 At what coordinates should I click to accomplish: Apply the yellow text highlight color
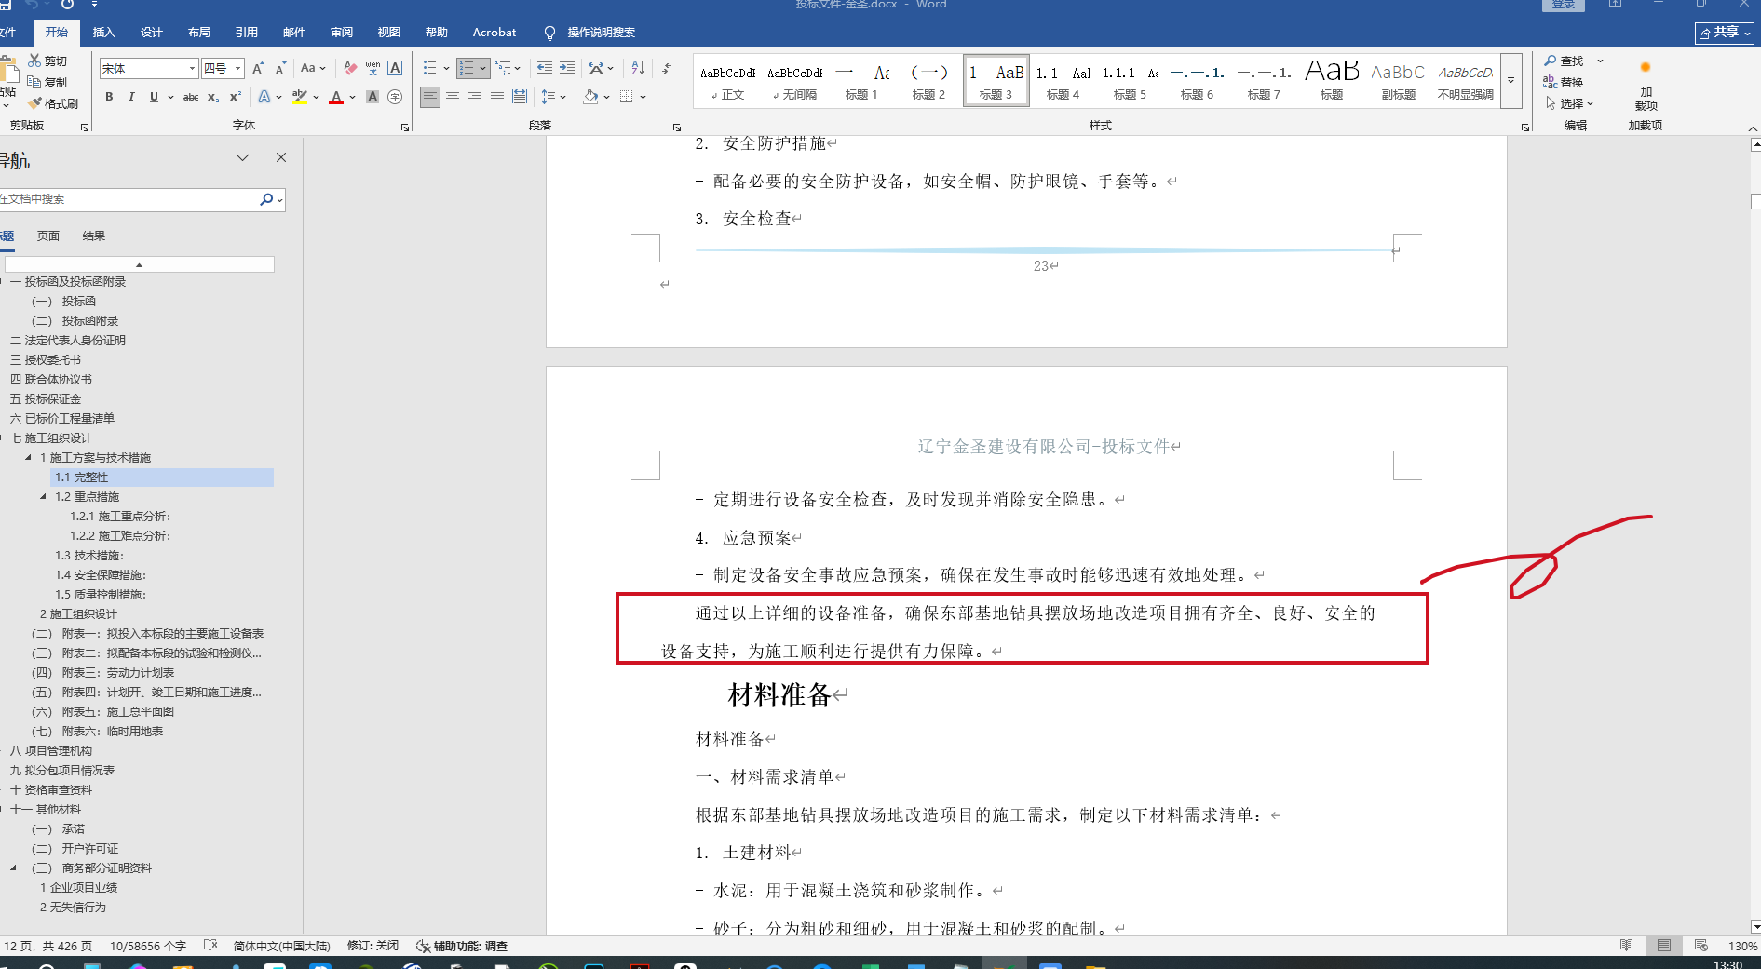(x=300, y=97)
